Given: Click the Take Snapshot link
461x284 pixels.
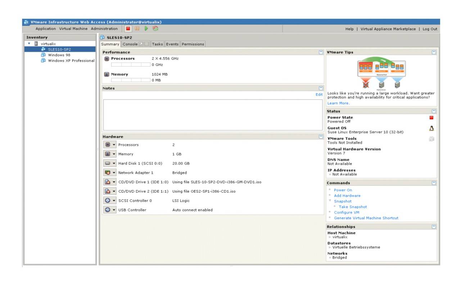Looking at the screenshot, I should (x=353, y=207).
